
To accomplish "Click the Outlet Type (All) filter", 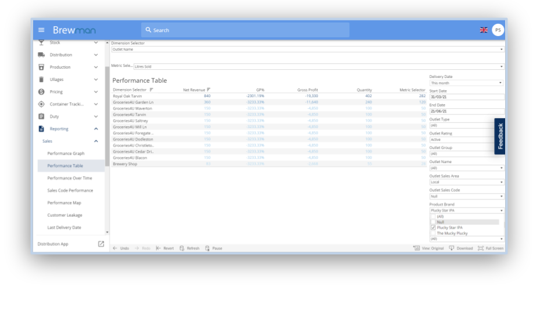I will tap(462, 126).
